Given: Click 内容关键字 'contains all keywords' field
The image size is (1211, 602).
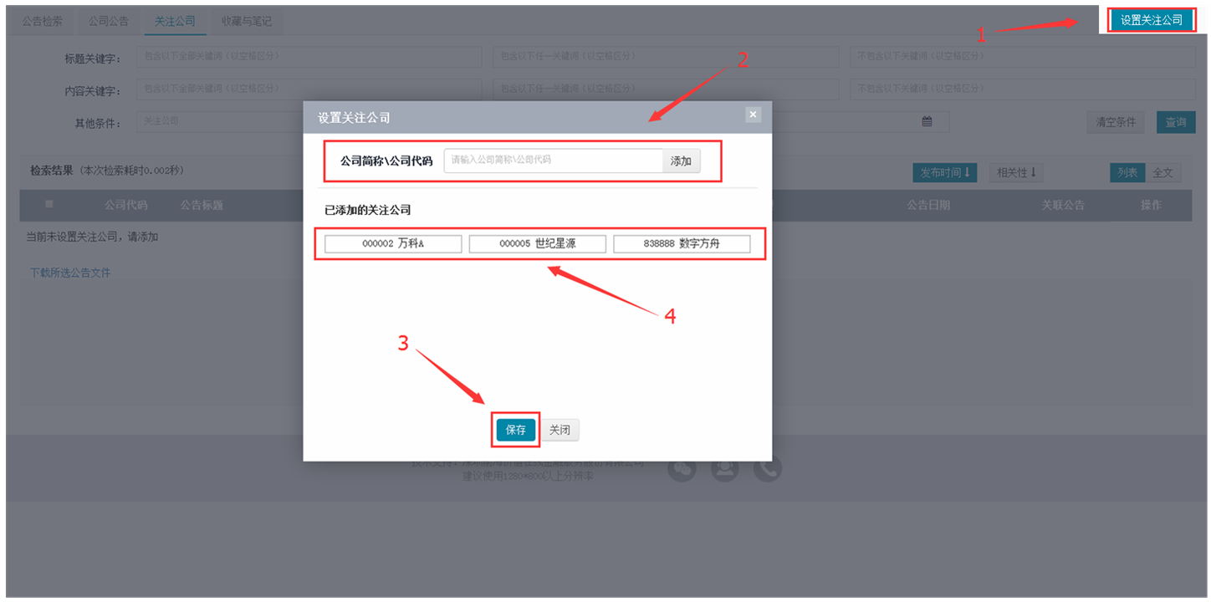Looking at the screenshot, I should (309, 89).
